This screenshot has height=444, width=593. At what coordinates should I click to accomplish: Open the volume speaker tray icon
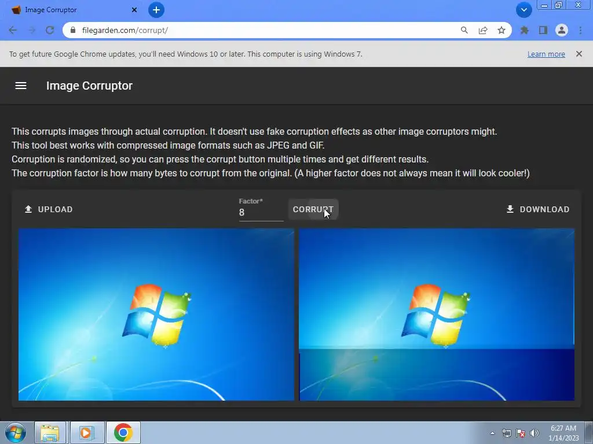[x=534, y=433]
